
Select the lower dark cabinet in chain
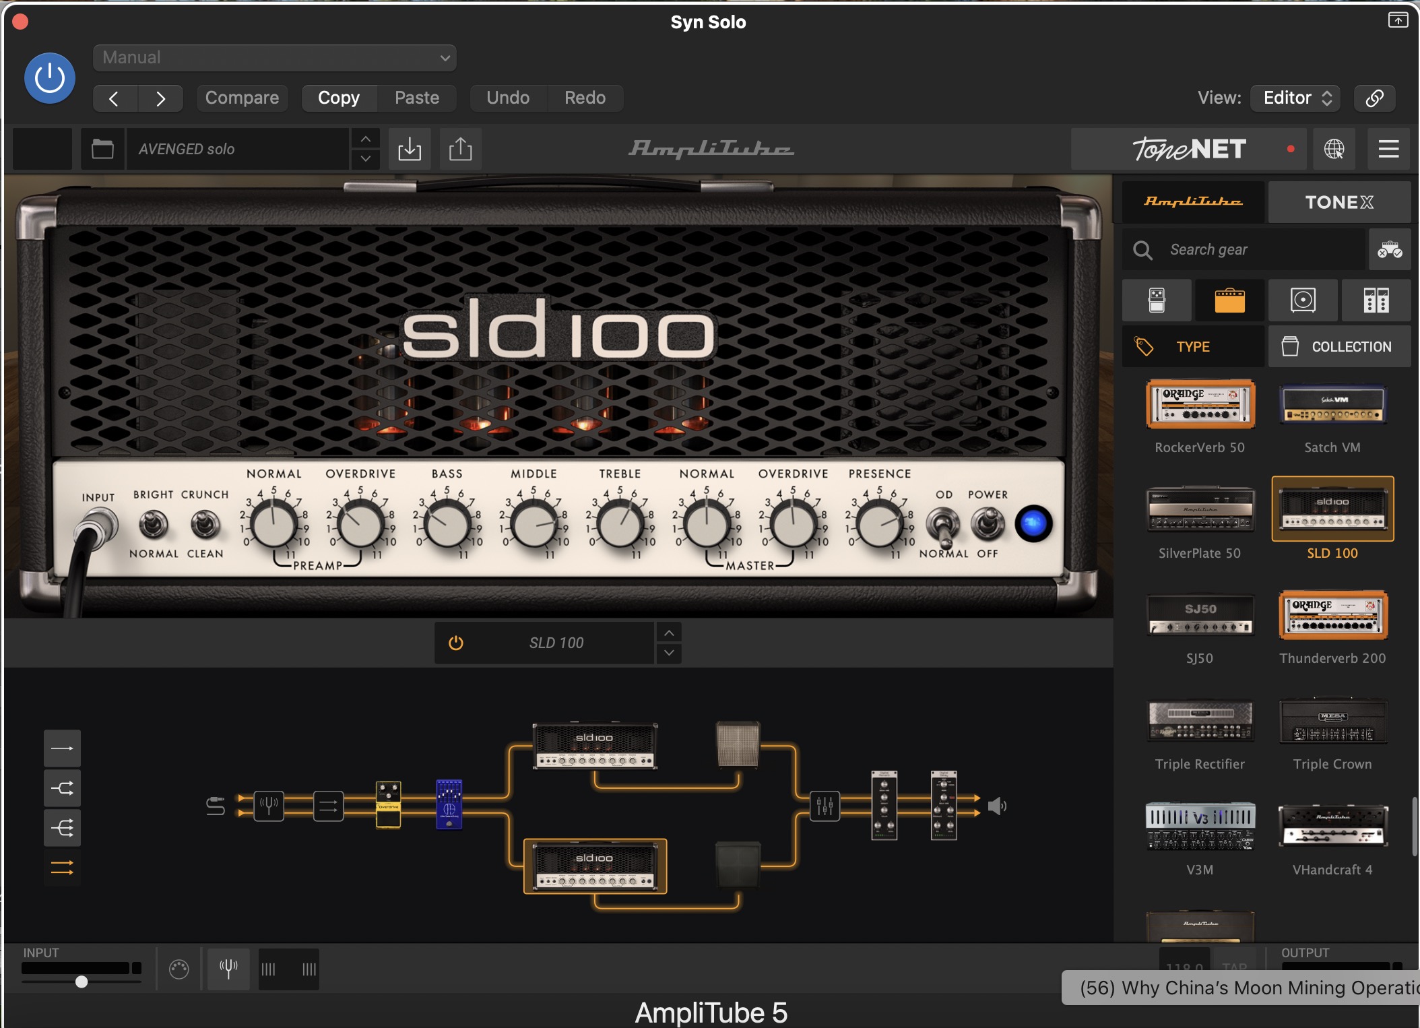click(738, 864)
